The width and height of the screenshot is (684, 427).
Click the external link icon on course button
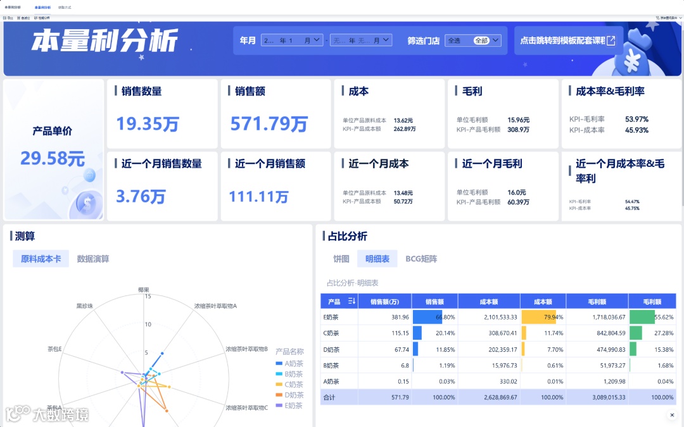611,40
